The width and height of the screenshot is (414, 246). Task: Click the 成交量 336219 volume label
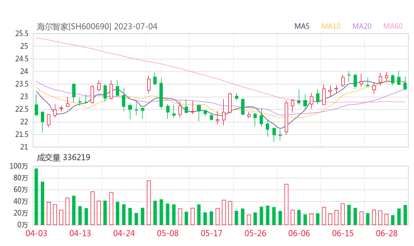pyautogui.click(x=63, y=157)
